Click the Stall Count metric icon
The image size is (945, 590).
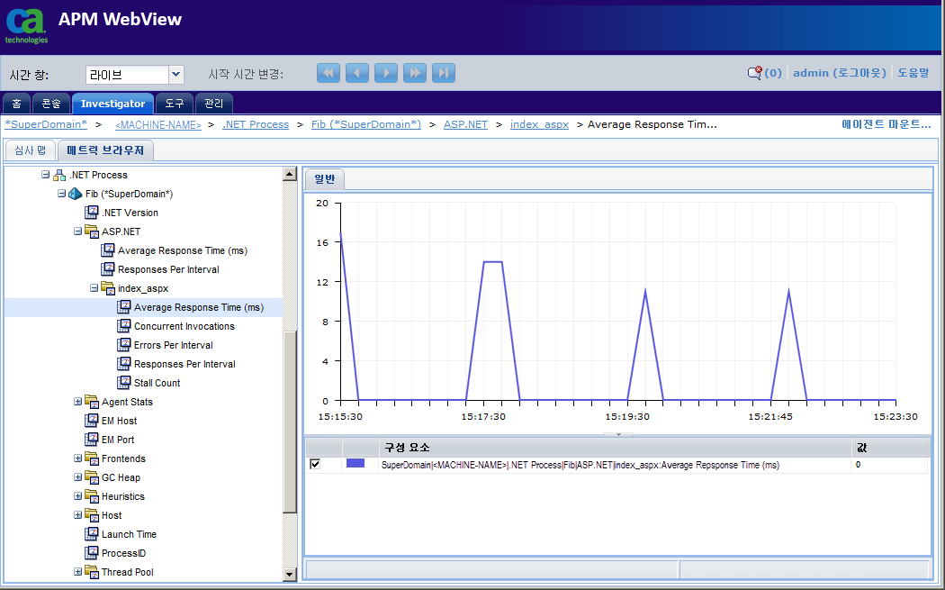124,383
